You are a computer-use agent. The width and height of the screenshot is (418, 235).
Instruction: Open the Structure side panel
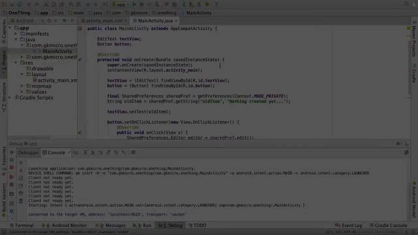click(x=4, y=97)
